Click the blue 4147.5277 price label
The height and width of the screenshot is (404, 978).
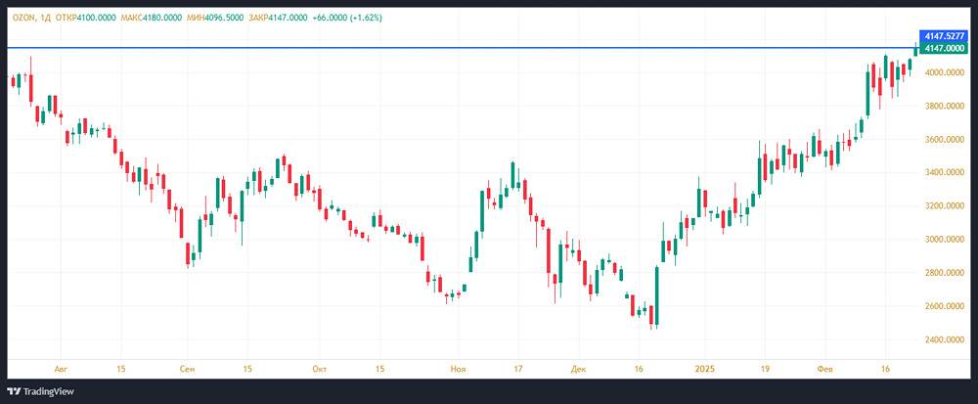[x=946, y=36]
